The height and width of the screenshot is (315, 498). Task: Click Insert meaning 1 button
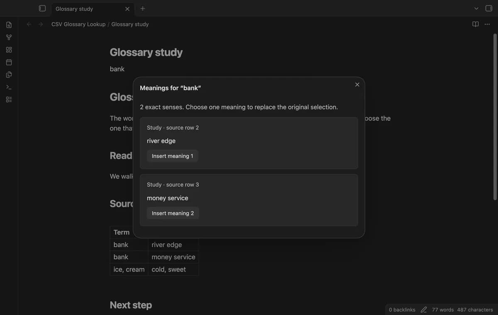point(172,156)
